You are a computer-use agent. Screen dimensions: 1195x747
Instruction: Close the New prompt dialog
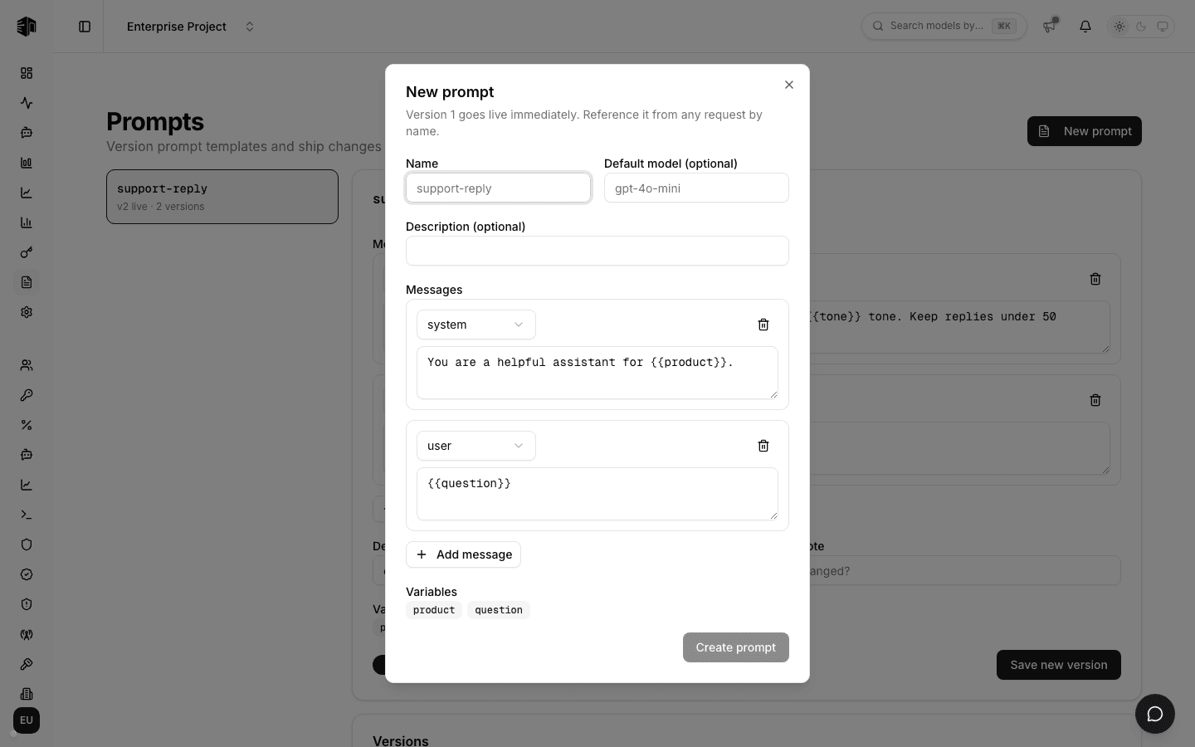point(789,85)
